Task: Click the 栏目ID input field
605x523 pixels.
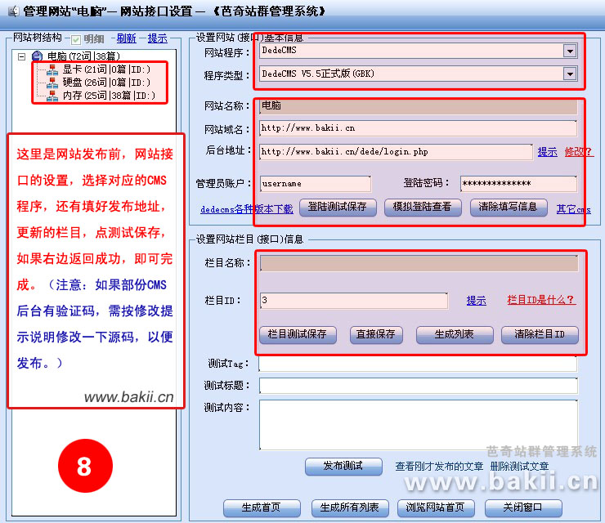Action: [x=354, y=301]
